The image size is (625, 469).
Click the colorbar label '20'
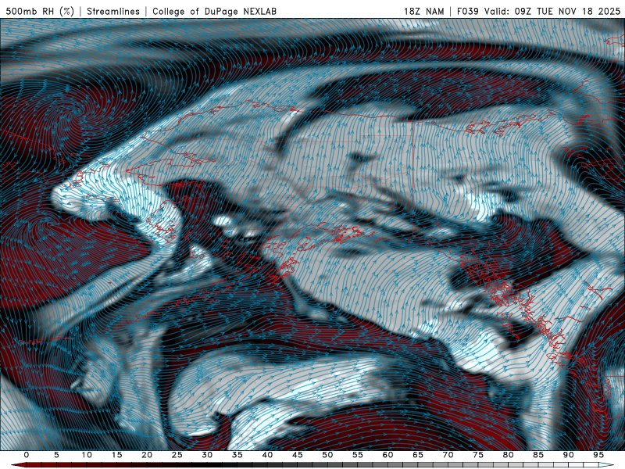pos(147,455)
